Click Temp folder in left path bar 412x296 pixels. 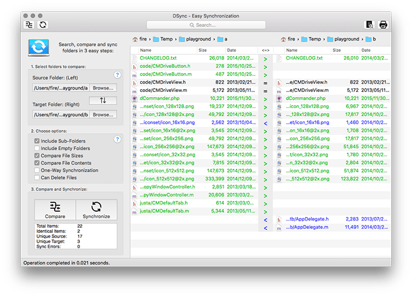(163, 40)
